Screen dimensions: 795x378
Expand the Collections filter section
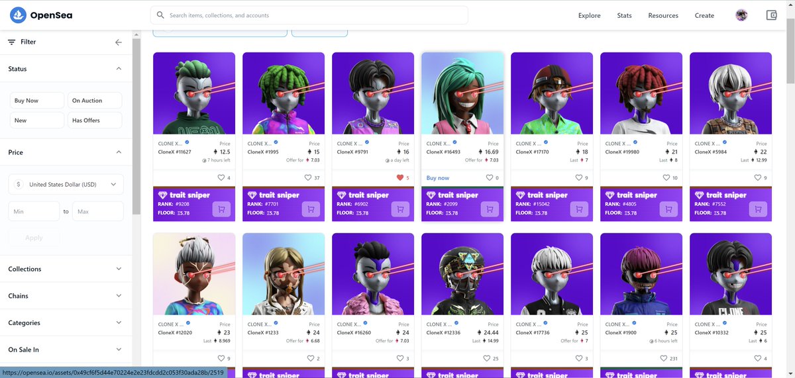click(66, 269)
